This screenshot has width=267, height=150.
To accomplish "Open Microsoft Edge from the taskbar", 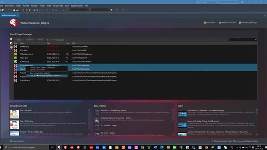I will pyautogui.click(x=162, y=147).
